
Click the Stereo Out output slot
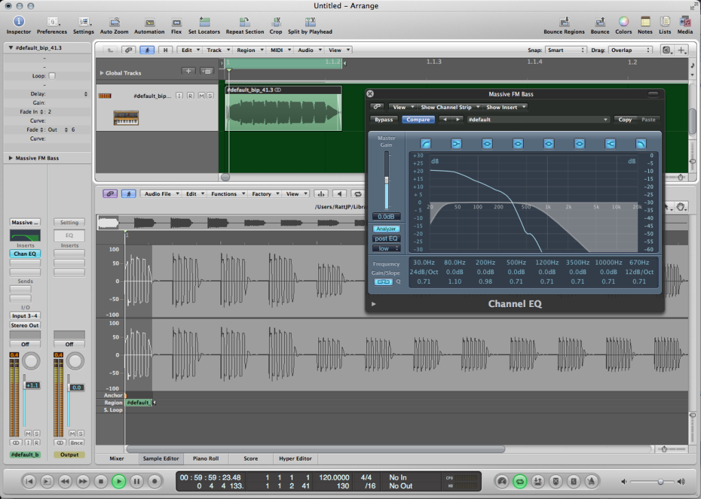coord(25,326)
